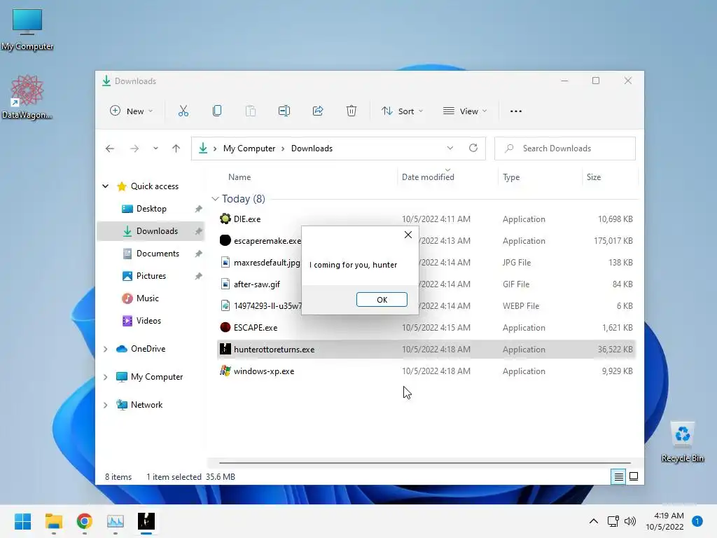The image size is (717, 538).
Task: Select the 14974293 WEBP file
Action: pyautogui.click(x=426, y=306)
